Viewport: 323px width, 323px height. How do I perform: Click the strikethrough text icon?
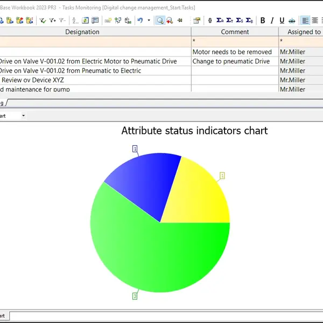point(292,20)
